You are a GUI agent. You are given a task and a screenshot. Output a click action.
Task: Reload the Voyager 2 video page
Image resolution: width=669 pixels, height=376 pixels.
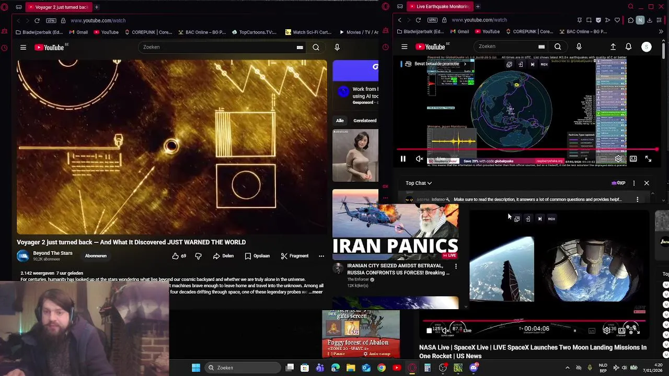pyautogui.click(x=37, y=20)
